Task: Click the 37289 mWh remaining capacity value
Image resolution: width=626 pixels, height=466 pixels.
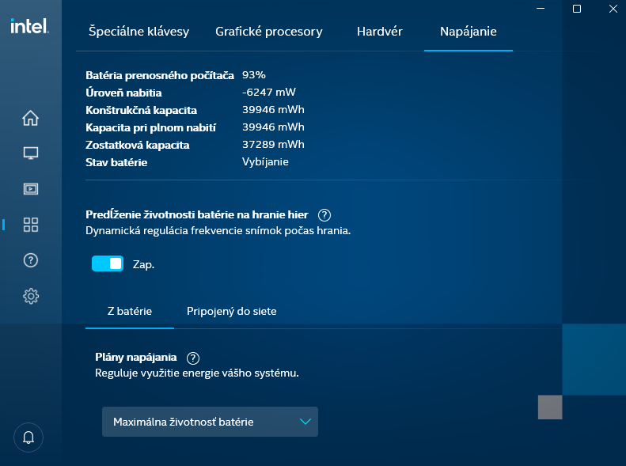Action: point(273,145)
